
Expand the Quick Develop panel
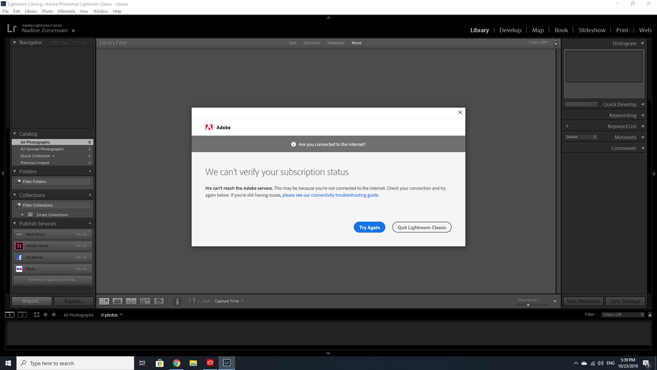(x=643, y=105)
